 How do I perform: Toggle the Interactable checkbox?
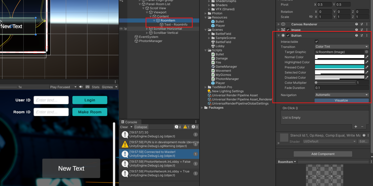317,42
